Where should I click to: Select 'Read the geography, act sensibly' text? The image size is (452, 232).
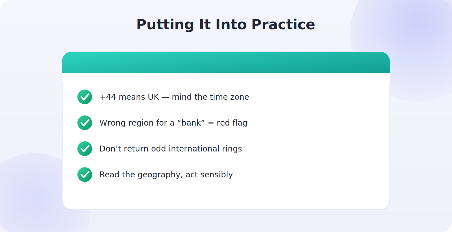point(166,175)
